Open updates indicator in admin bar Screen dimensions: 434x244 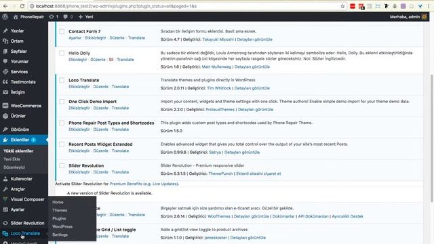pos(54,17)
